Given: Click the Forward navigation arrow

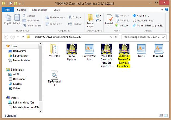Looking at the screenshot, I should click(x=13, y=37).
